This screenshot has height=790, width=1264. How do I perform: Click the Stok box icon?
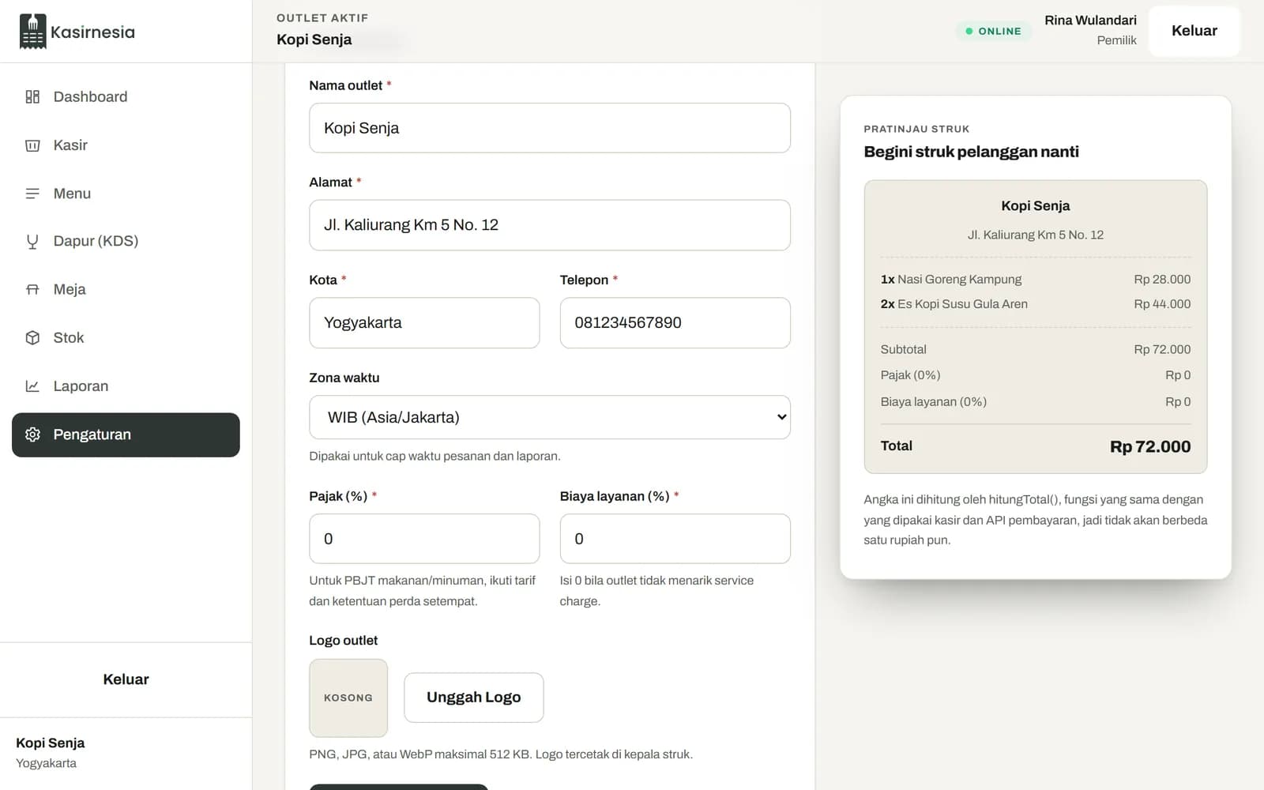click(x=32, y=338)
